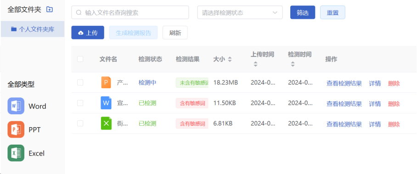Click the file name search input field
Viewport: 417px width, 174px height.
(130, 12)
